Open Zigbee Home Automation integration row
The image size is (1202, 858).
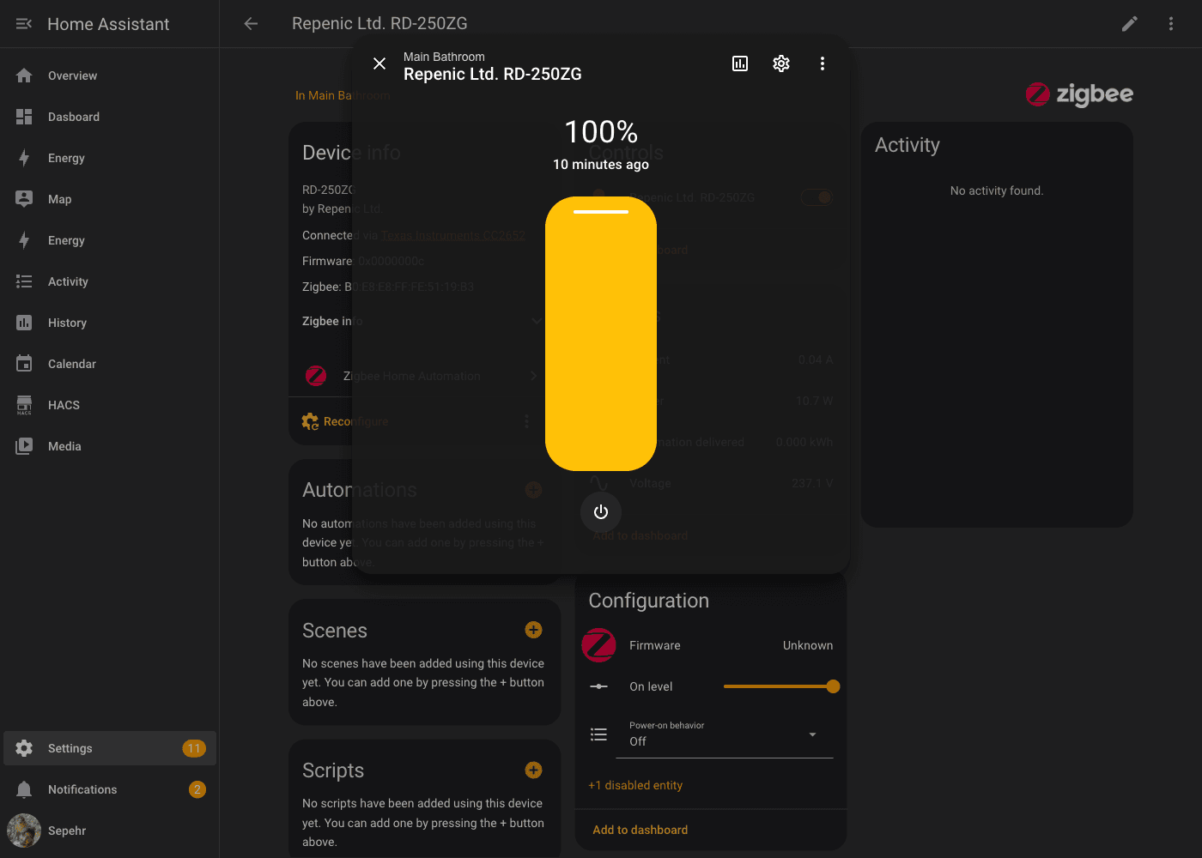[x=422, y=376]
